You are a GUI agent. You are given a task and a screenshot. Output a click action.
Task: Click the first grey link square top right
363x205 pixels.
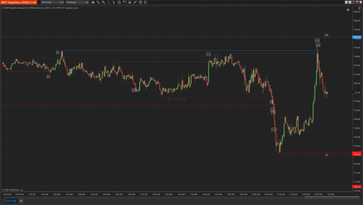[346, 2]
